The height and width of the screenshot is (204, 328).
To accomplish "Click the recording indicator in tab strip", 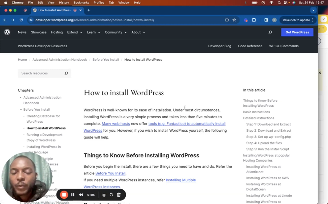I will (25, 10).
